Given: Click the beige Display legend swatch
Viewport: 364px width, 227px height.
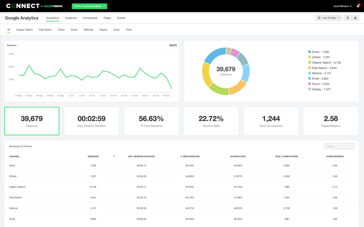Looking at the screenshot, I should click(309, 89).
